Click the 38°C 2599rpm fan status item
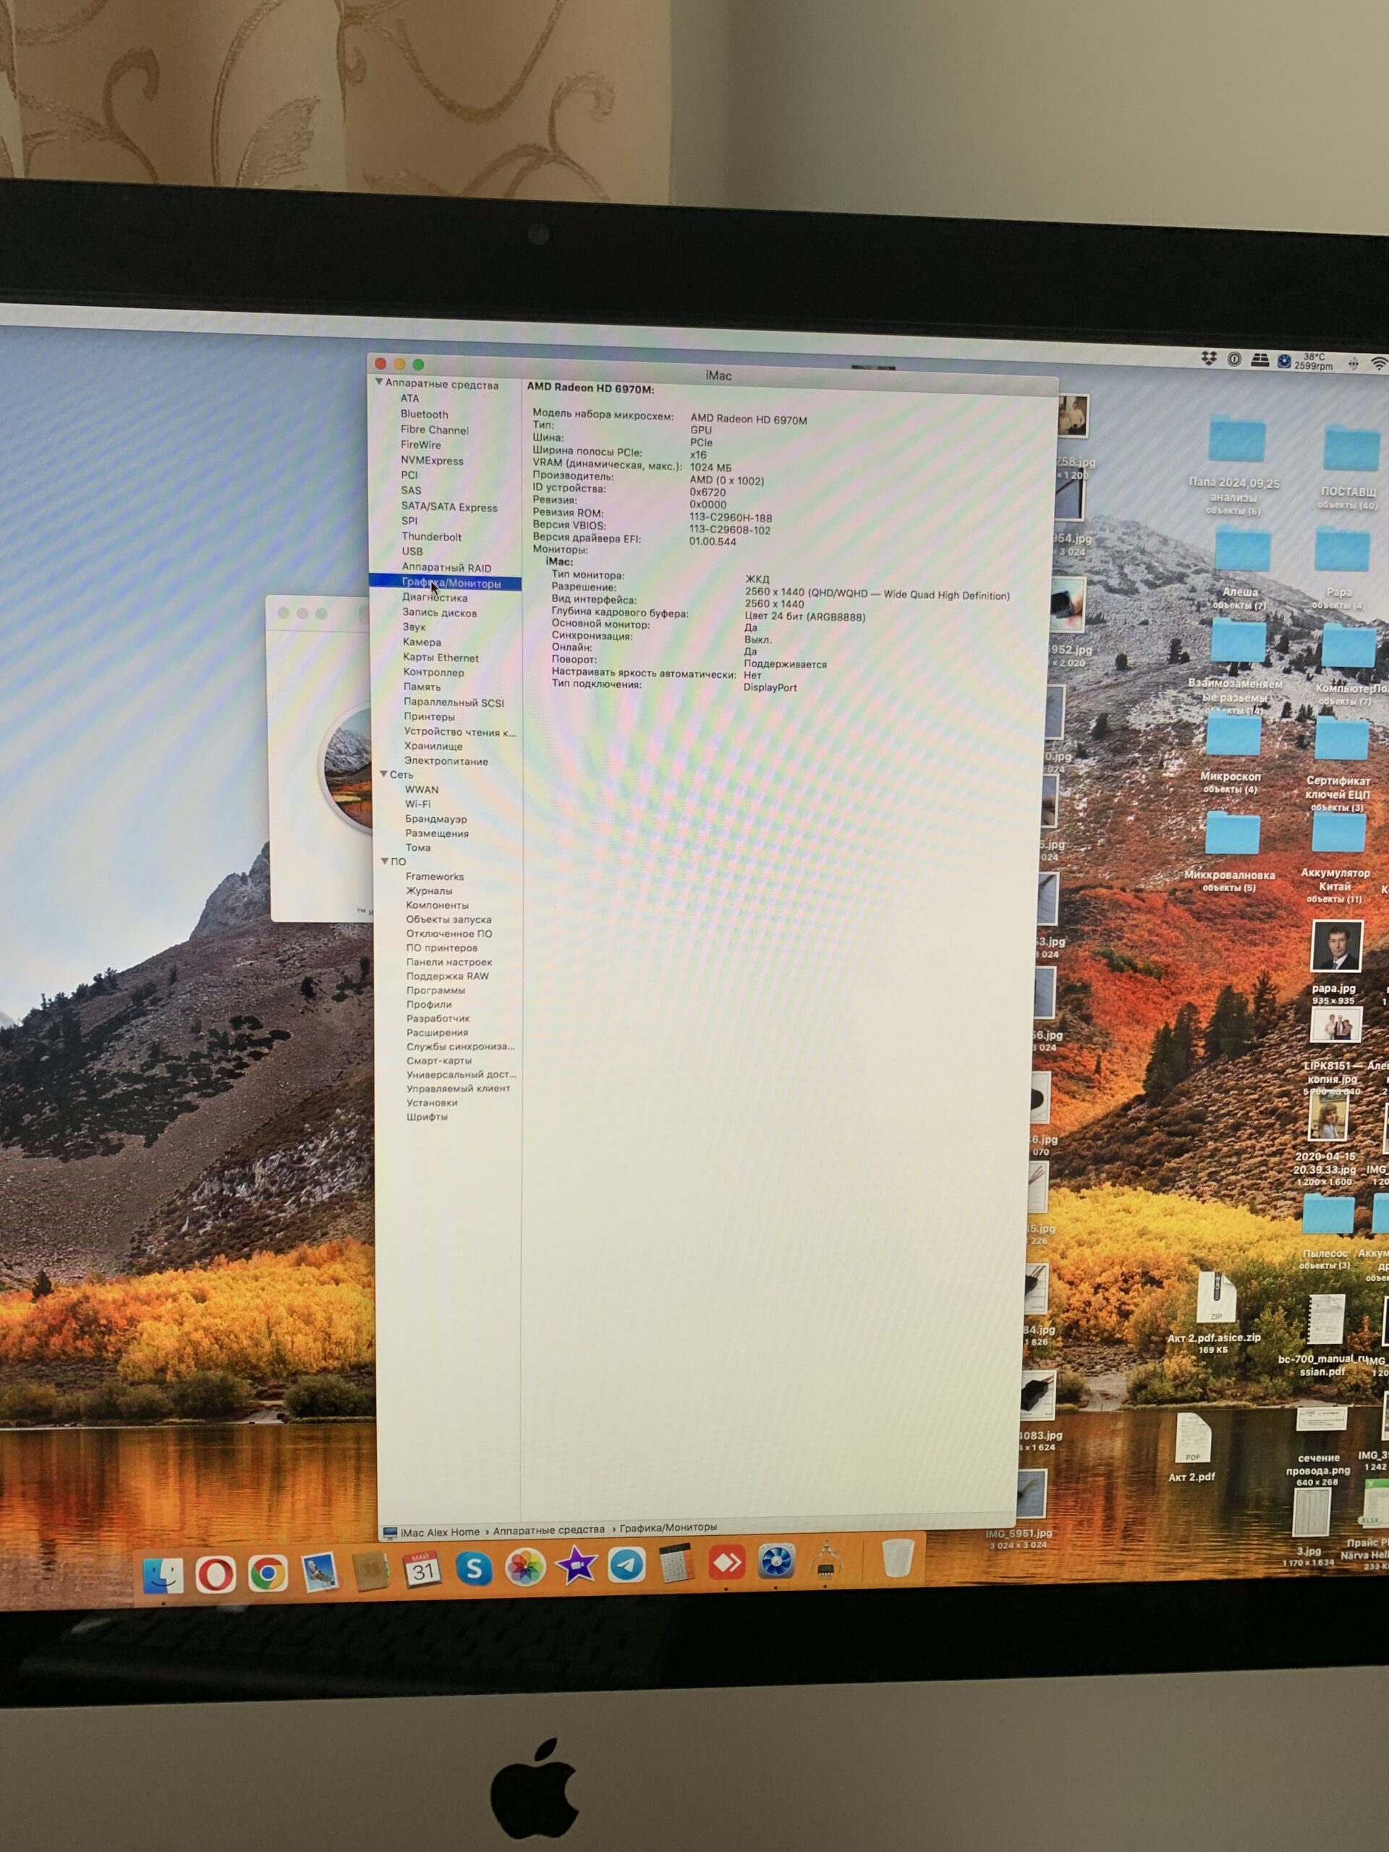The image size is (1389, 1852). [x=1313, y=361]
